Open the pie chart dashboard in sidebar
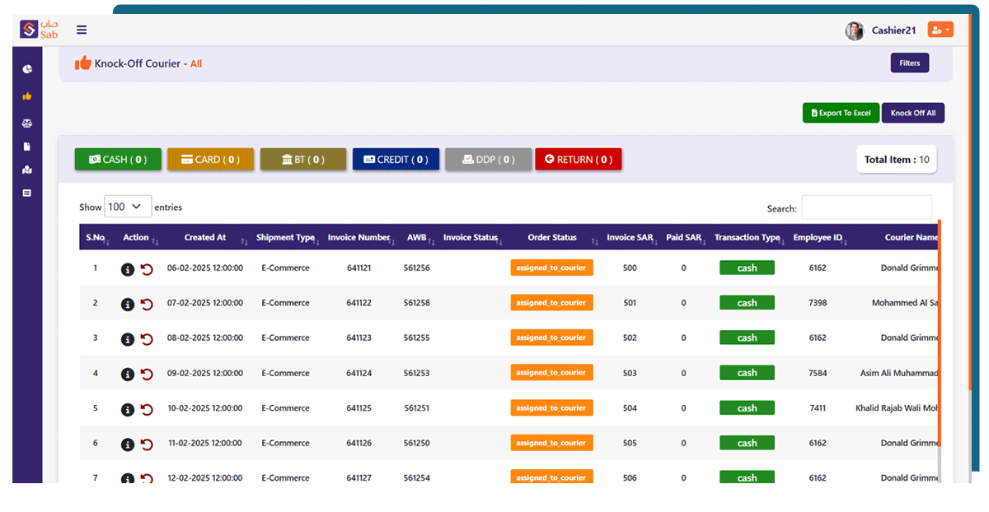 27,69
